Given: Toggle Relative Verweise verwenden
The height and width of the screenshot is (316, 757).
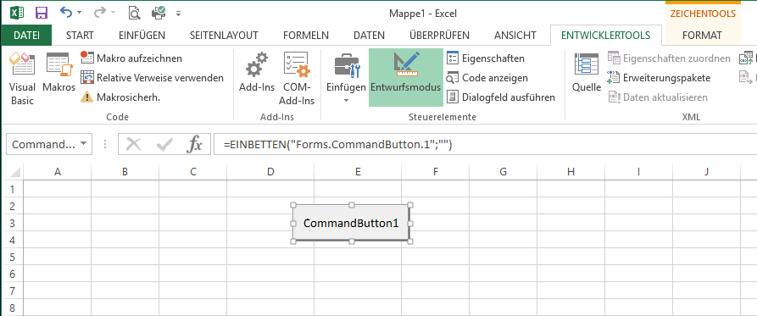Looking at the screenshot, I should point(152,78).
